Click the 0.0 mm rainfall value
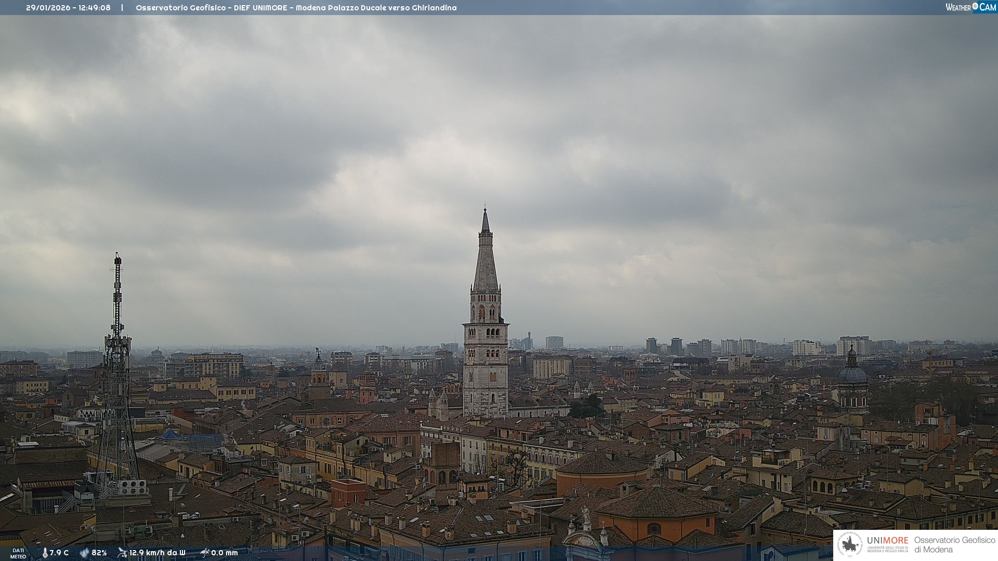The height and width of the screenshot is (561, 998). click(225, 553)
